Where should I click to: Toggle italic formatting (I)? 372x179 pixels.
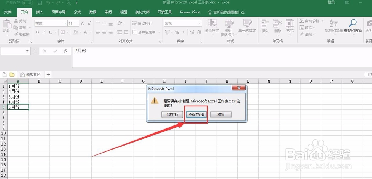[44, 32]
